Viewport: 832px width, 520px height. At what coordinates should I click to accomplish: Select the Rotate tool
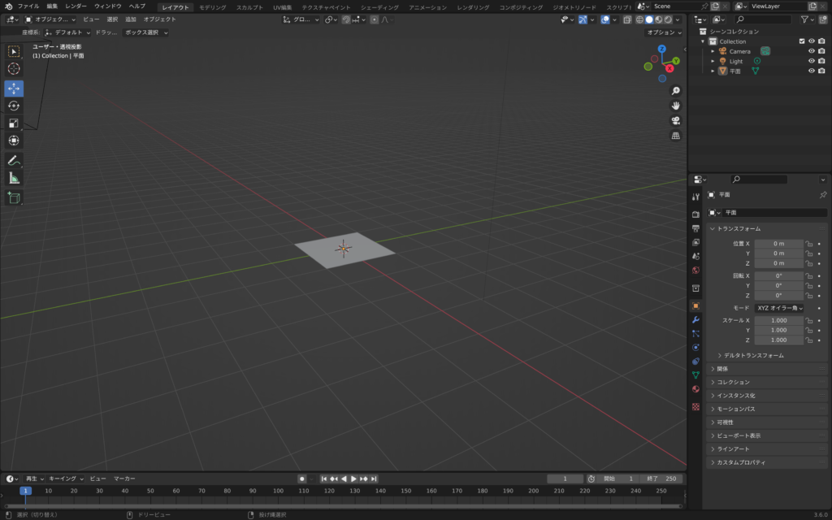(x=14, y=106)
